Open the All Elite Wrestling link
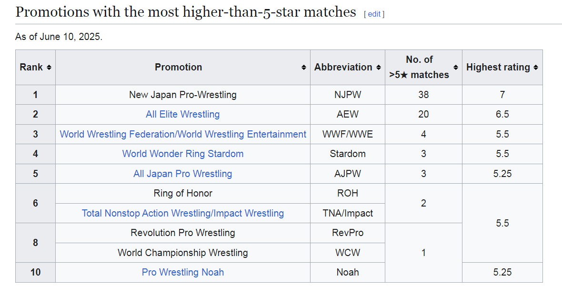The image size is (562, 296). tap(183, 114)
